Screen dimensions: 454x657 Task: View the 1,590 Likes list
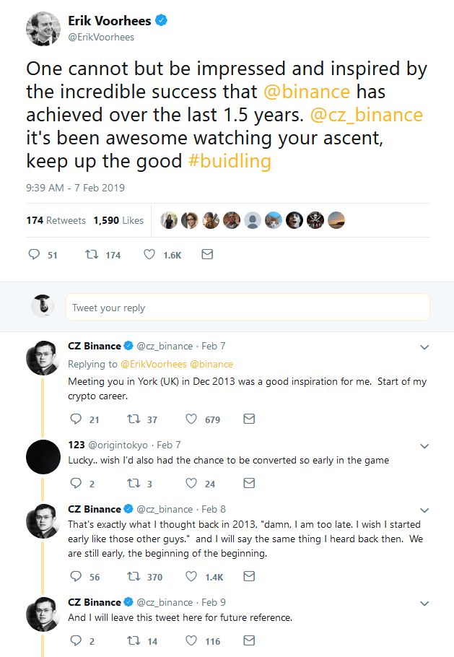click(118, 220)
